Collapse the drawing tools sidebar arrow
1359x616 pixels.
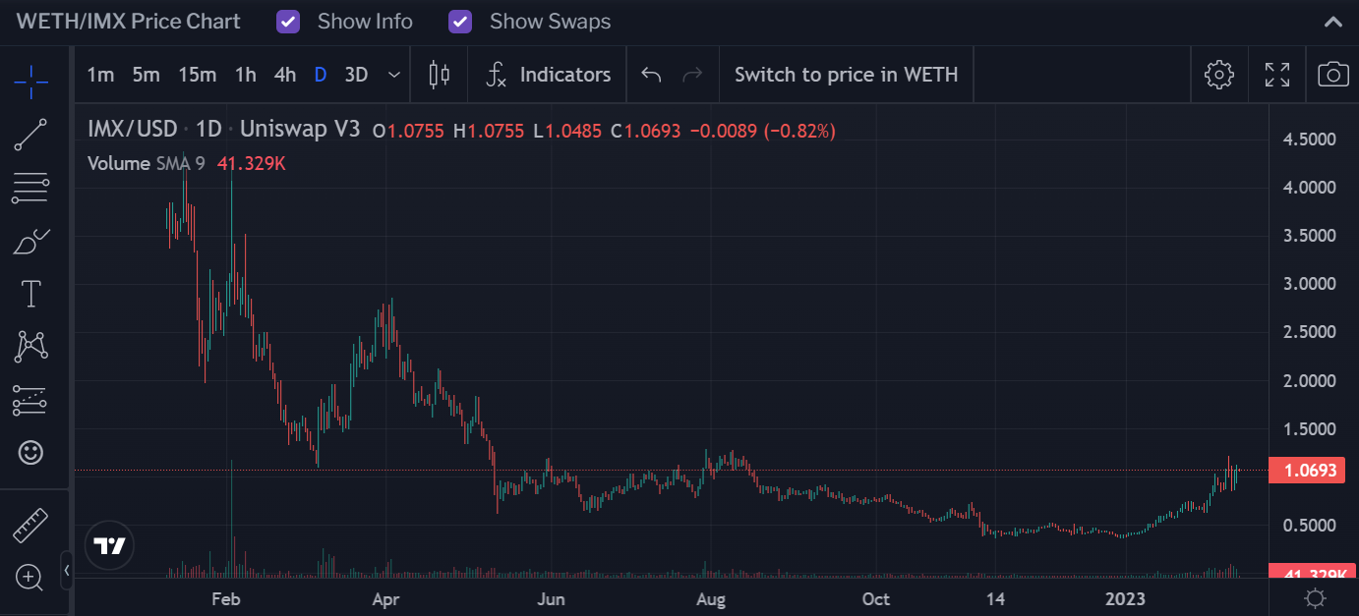coord(67,569)
